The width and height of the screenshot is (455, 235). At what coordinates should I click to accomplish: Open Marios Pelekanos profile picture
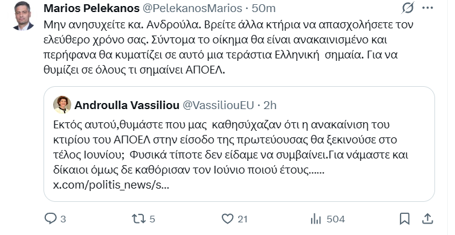click(23, 16)
